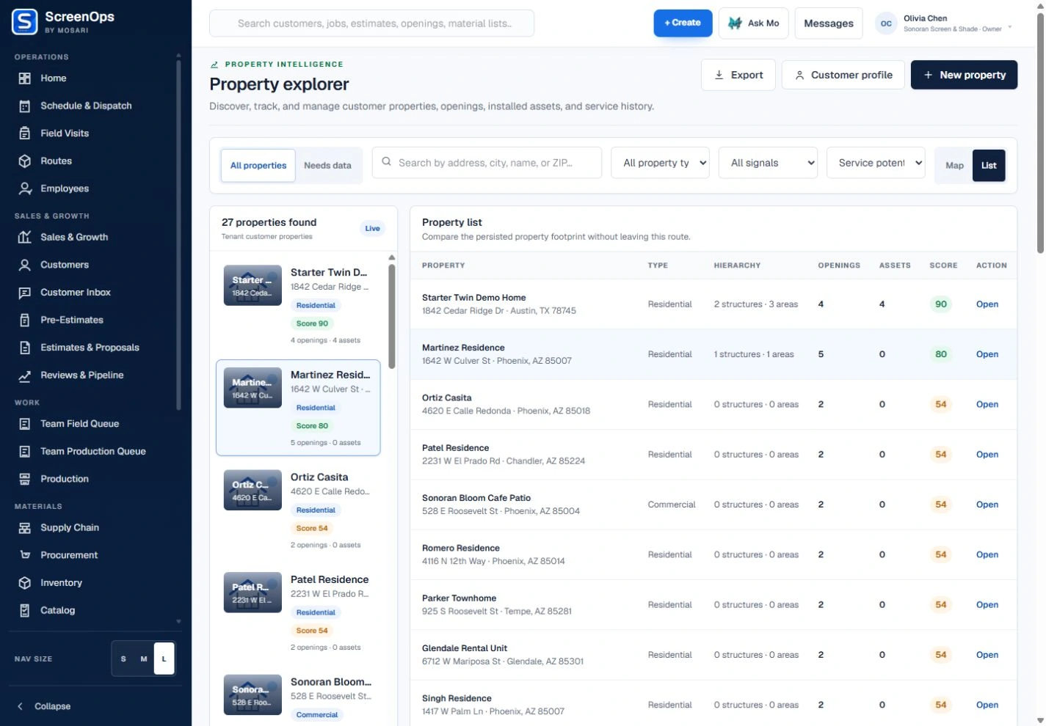
Task: Switch to Map view
Action: pos(954,166)
